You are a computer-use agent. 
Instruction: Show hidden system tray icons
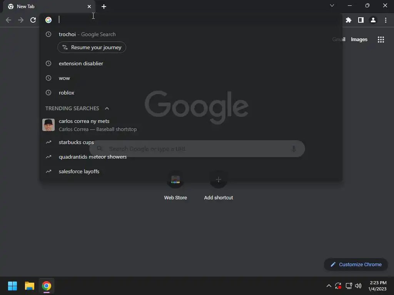coord(329,286)
